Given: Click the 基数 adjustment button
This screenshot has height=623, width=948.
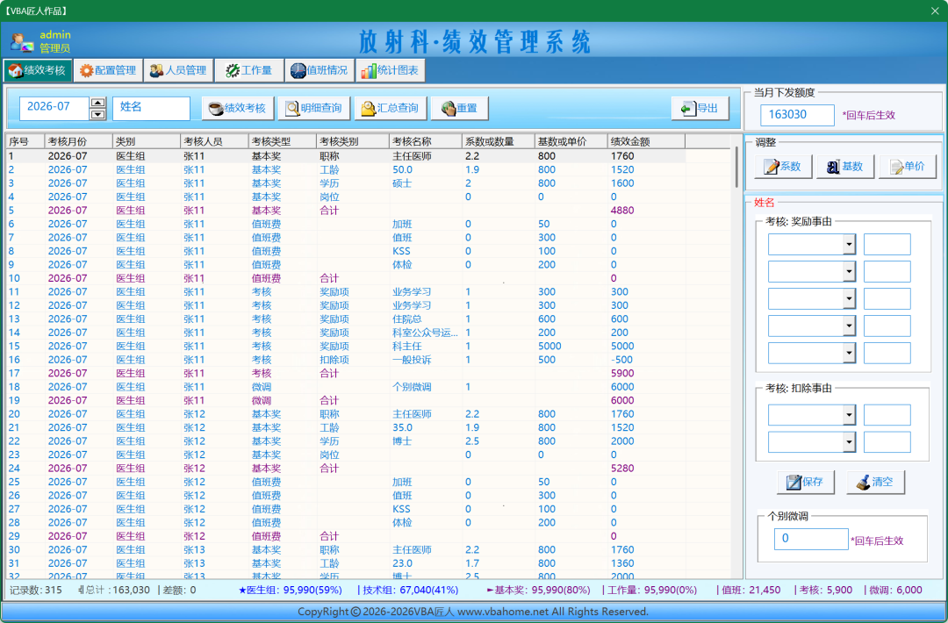Looking at the screenshot, I should click(845, 167).
